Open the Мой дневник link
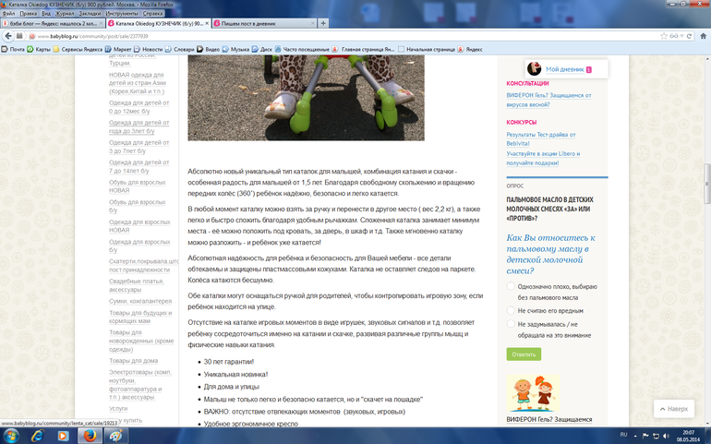This screenshot has height=444, width=711. pos(564,69)
